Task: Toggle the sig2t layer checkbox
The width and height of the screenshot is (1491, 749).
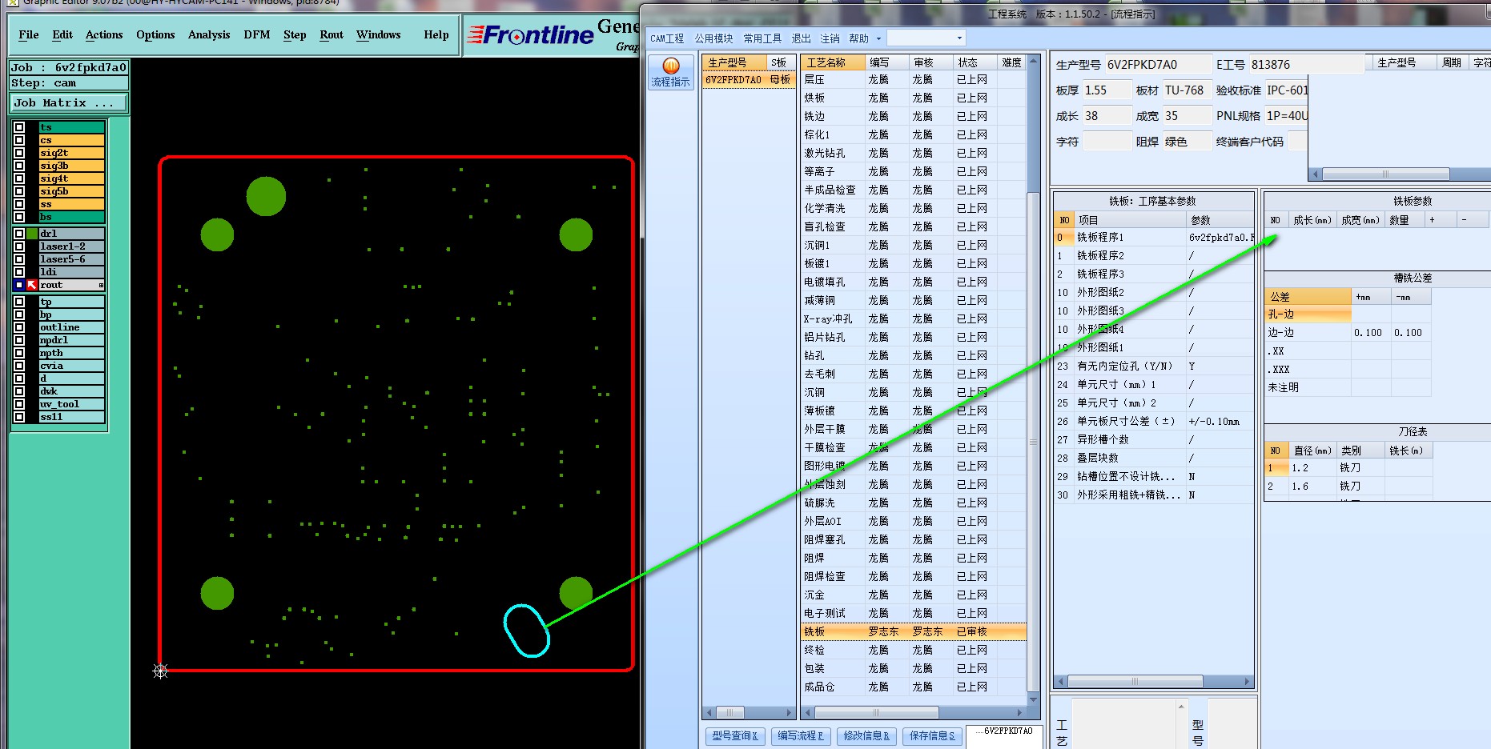Action: click(19, 153)
